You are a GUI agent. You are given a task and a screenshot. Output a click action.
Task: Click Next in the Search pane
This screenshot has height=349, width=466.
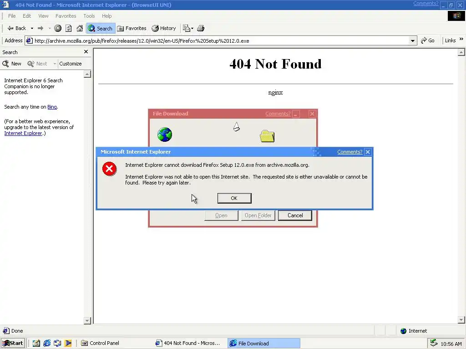(37, 64)
